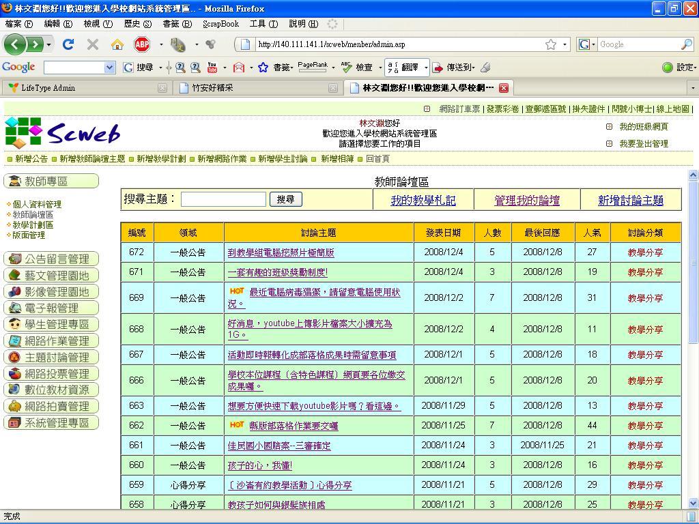Open the 個人資料管理 sidebar link
Image resolution: width=699 pixels, height=524 pixels.
click(37, 204)
